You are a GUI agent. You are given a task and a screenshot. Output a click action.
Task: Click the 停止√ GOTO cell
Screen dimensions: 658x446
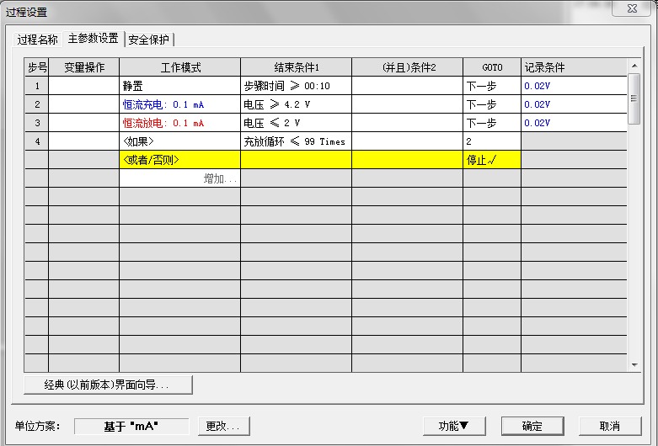492,159
